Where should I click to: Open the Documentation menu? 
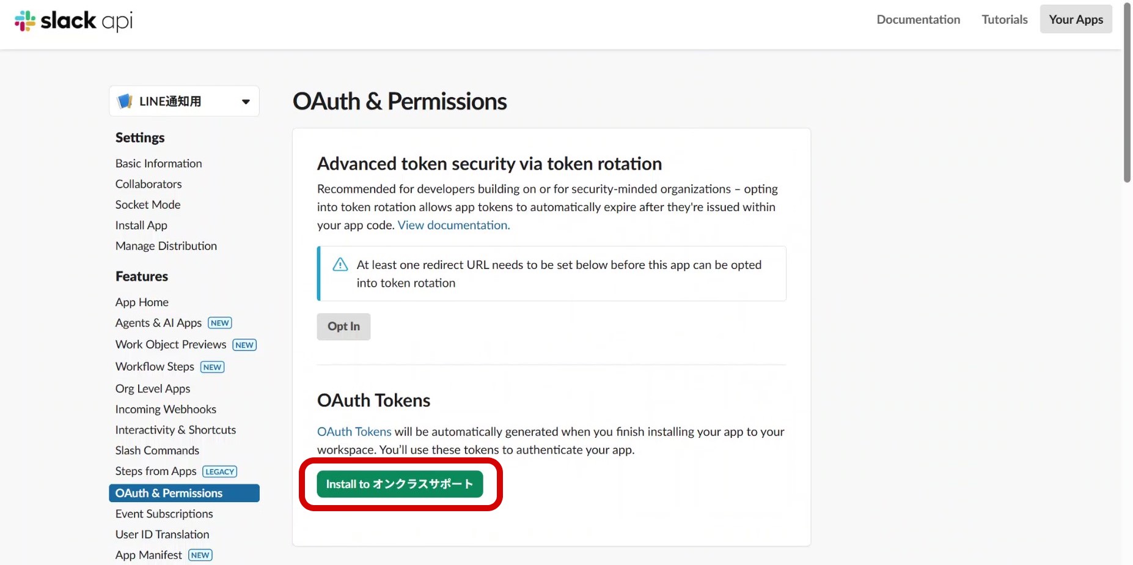(x=918, y=20)
